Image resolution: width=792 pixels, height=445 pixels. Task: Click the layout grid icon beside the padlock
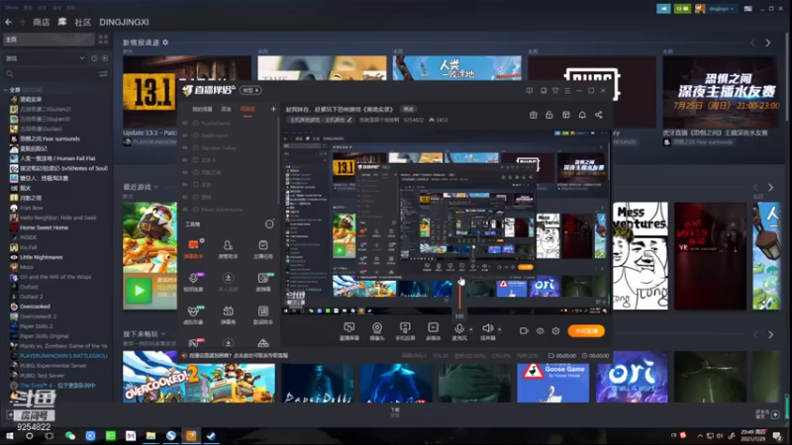click(565, 115)
